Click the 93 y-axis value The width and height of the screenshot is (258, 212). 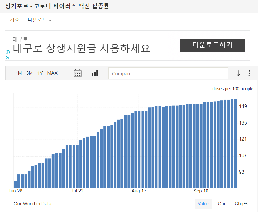point(241,172)
